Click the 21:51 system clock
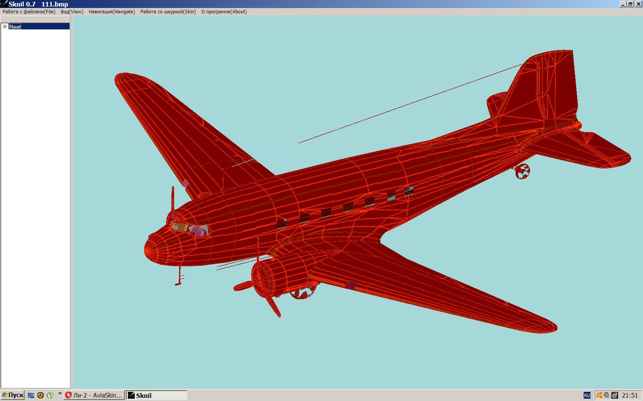 click(630, 396)
